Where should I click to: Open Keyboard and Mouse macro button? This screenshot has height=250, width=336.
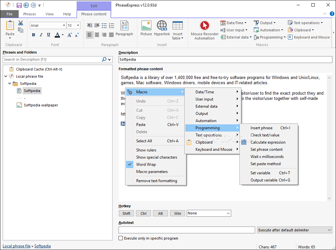coord(310,37)
